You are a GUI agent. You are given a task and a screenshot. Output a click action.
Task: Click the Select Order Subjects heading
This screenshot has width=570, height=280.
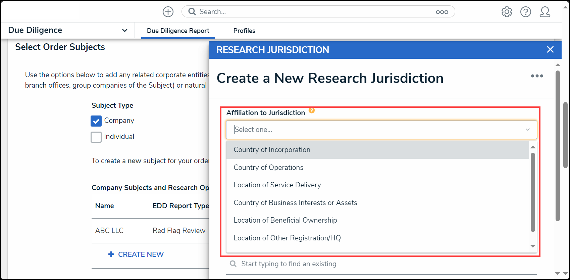click(x=60, y=47)
